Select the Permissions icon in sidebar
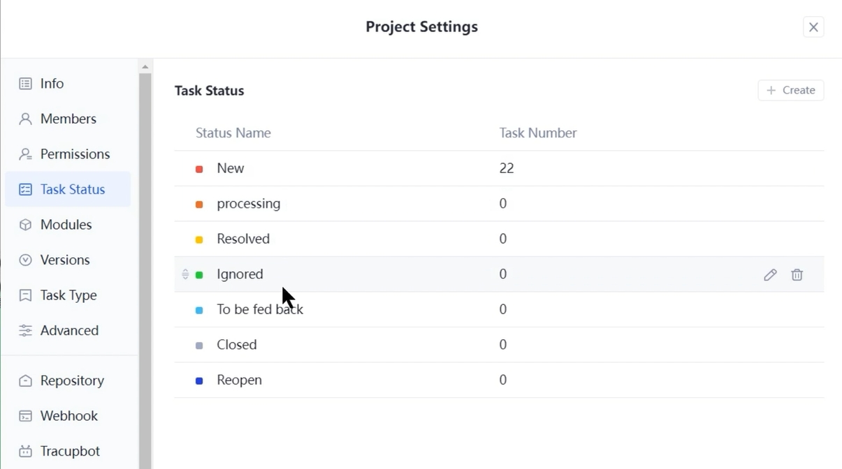842x469 pixels. (x=25, y=154)
